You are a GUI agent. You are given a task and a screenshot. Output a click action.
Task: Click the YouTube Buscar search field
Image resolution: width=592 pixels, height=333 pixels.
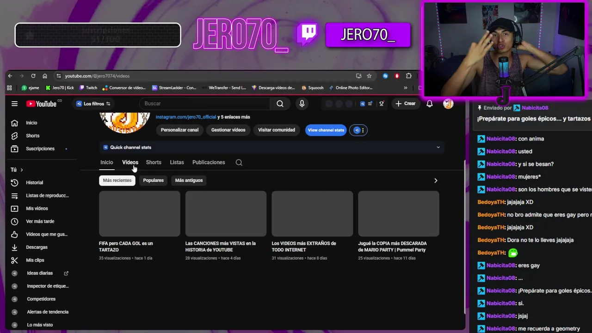click(x=206, y=104)
